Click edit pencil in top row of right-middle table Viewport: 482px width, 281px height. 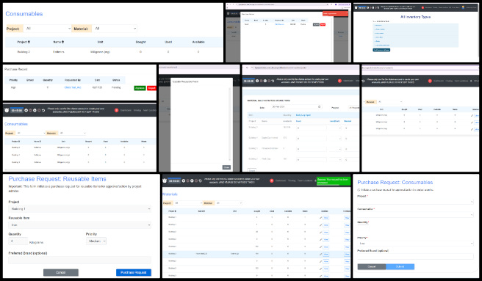point(472,115)
